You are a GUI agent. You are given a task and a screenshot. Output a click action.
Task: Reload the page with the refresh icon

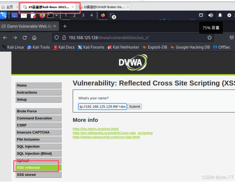pyautogui.click(x=25, y=38)
